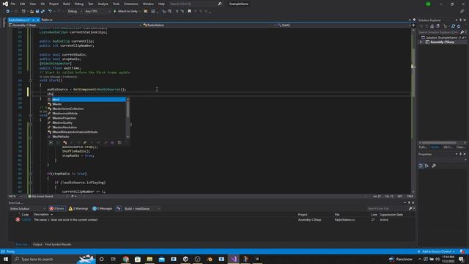Click the Solution Explorer refresh icon
This screenshot has width=469, height=264.
click(459, 26)
